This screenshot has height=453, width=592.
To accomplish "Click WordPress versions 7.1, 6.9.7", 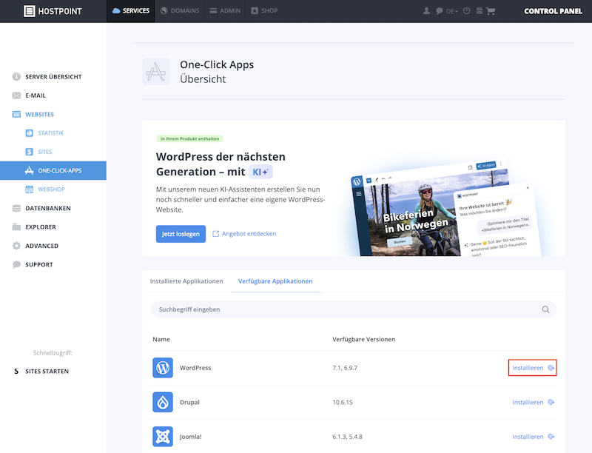I will pyautogui.click(x=345, y=368).
